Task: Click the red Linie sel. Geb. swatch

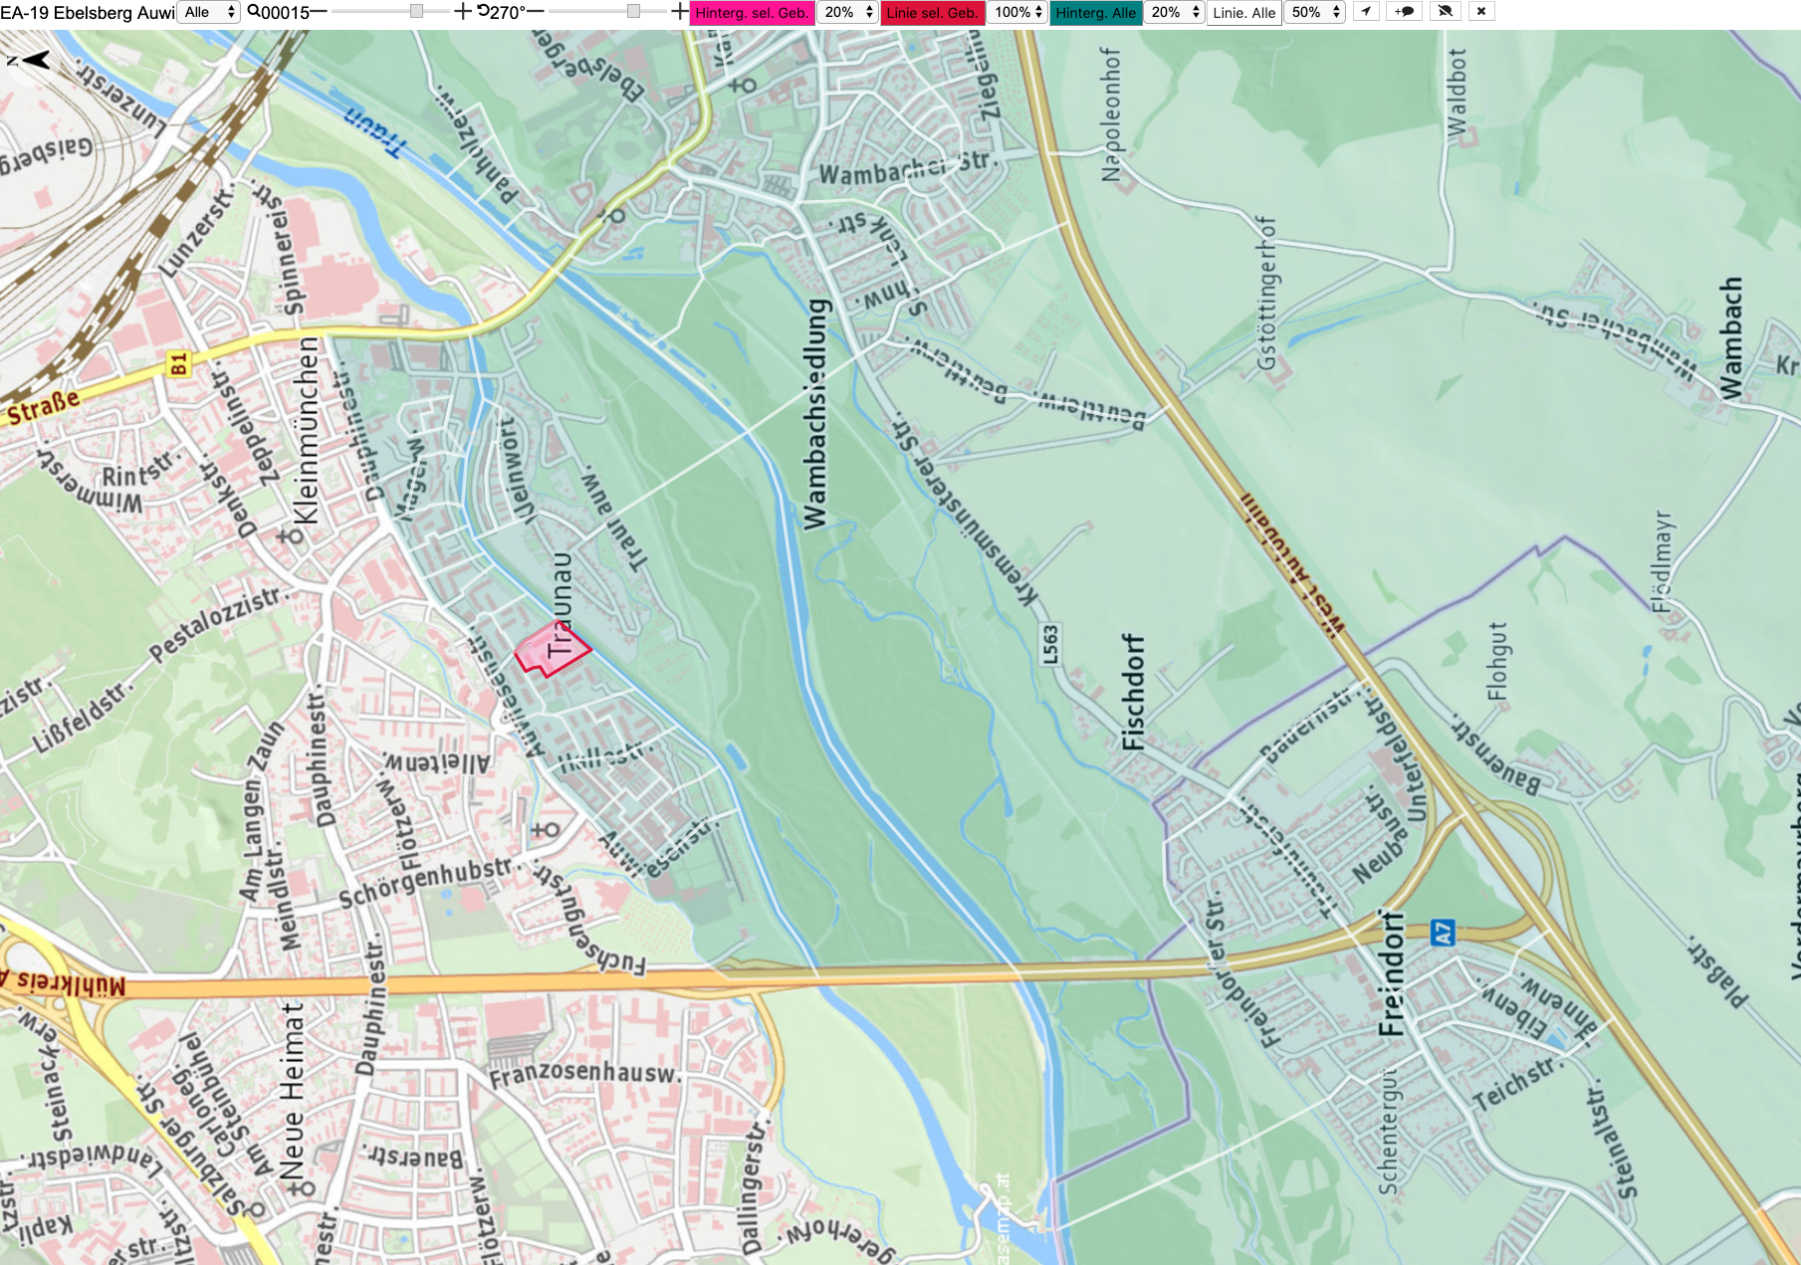Action: click(933, 13)
